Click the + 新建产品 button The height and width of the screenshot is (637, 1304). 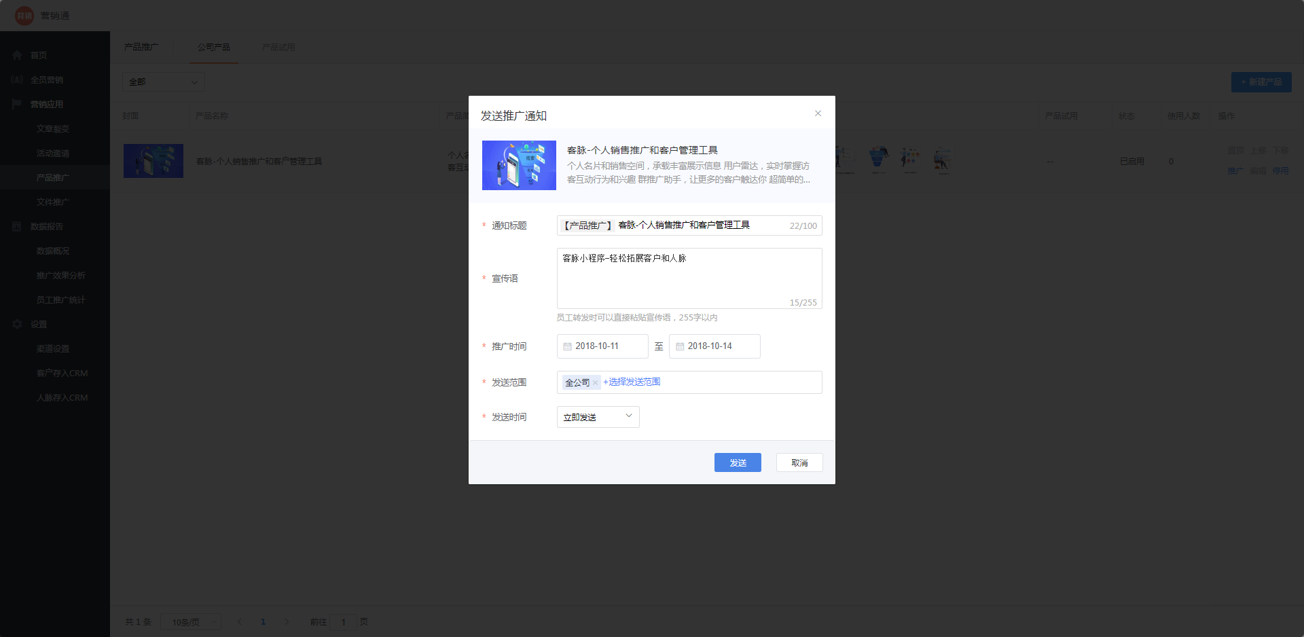point(1261,82)
